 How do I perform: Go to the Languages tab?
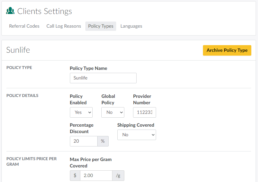click(131, 26)
